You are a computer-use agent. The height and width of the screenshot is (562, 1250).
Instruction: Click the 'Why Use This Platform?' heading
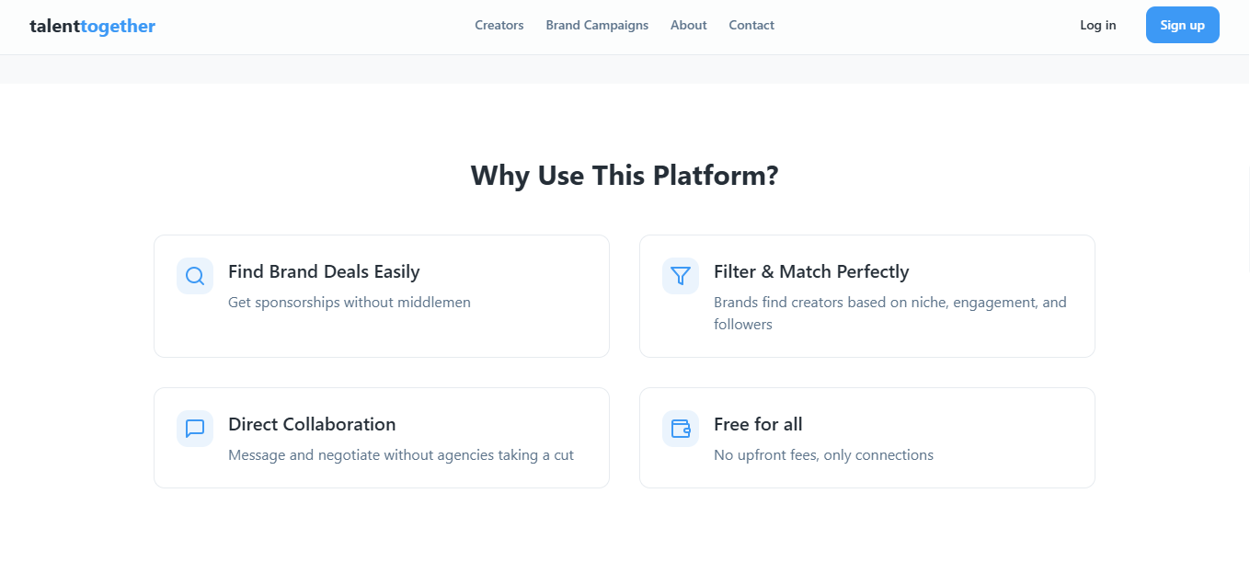[x=625, y=175]
